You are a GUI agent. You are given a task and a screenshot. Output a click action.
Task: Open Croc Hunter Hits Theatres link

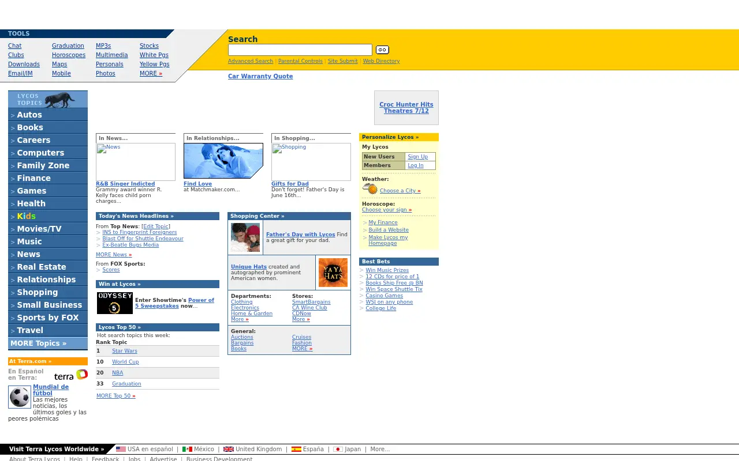tap(406, 108)
